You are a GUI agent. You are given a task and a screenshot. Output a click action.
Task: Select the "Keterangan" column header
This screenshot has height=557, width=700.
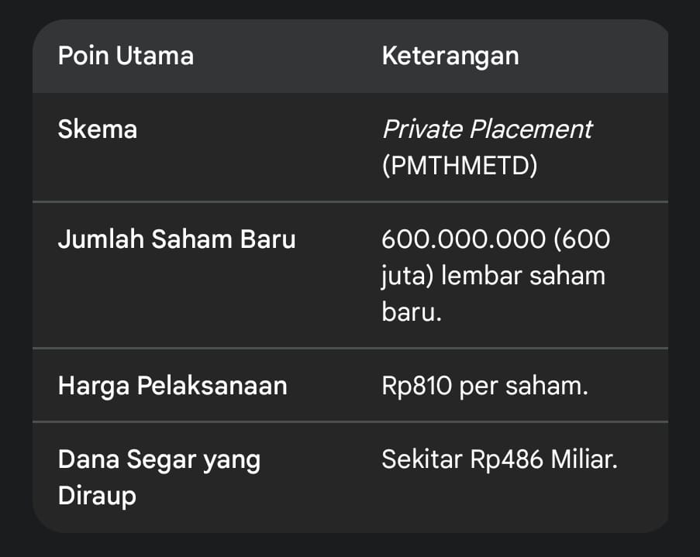click(x=450, y=56)
